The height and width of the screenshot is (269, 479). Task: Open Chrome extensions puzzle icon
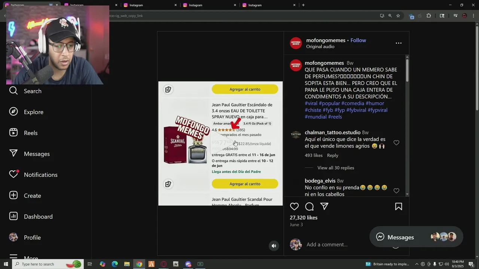coord(429,16)
